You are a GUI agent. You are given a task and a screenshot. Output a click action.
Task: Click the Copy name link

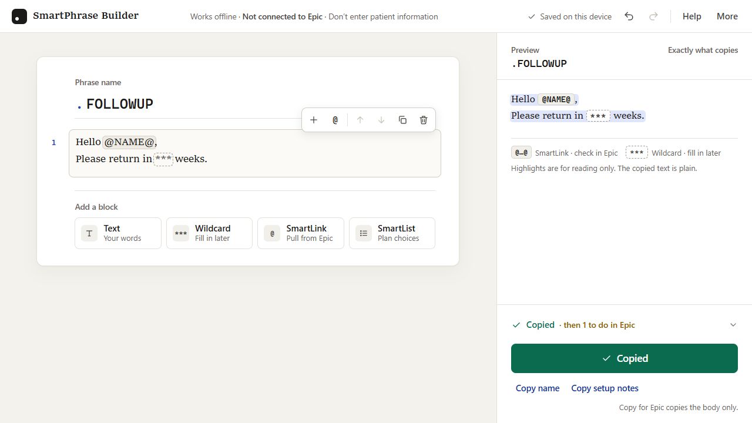click(538, 388)
